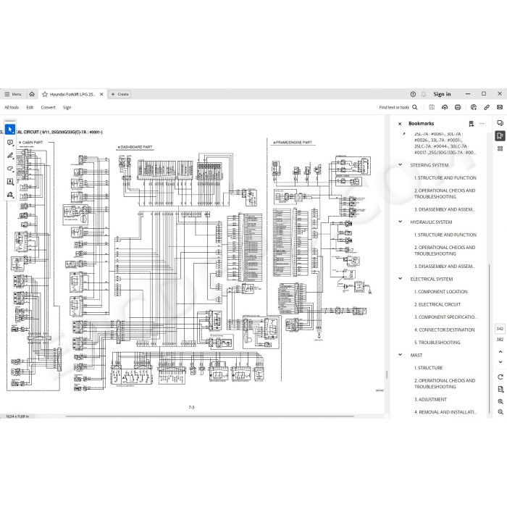
Task: Open 5. TROUBLESHOOTING bookmark
Action: [x=437, y=343]
